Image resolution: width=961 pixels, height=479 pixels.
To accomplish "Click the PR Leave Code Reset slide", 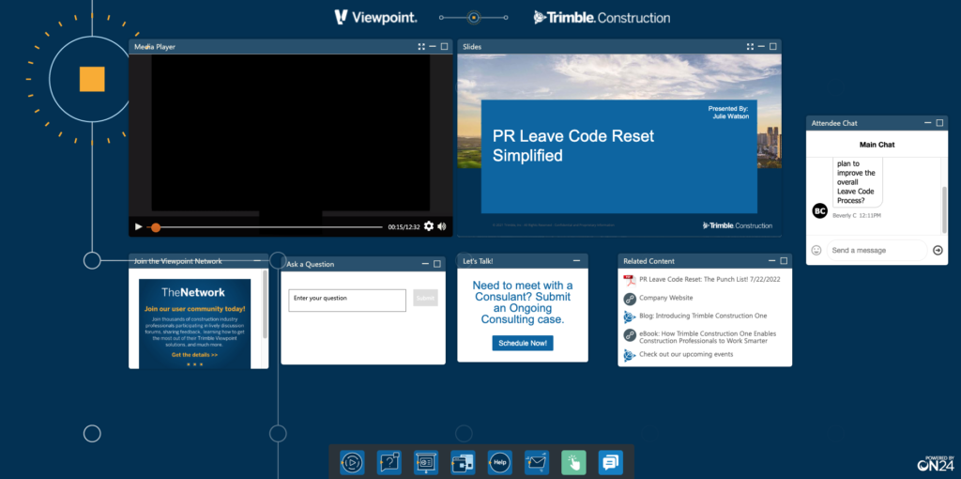I will (619, 145).
